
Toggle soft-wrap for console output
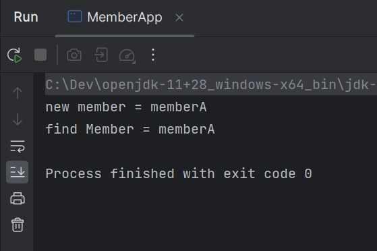click(18, 146)
